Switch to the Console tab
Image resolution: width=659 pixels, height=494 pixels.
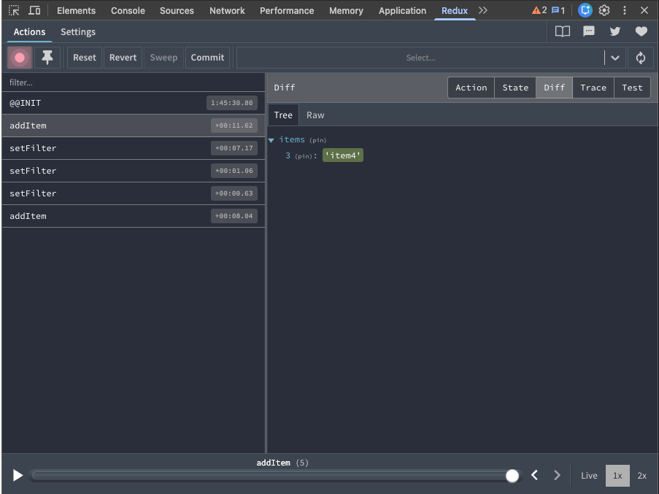click(x=128, y=10)
